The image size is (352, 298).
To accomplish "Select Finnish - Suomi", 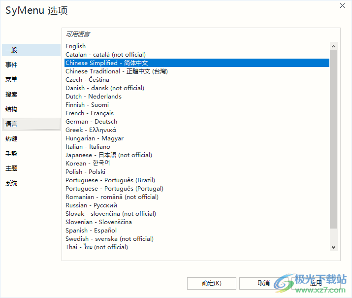I will [x=197, y=105].
